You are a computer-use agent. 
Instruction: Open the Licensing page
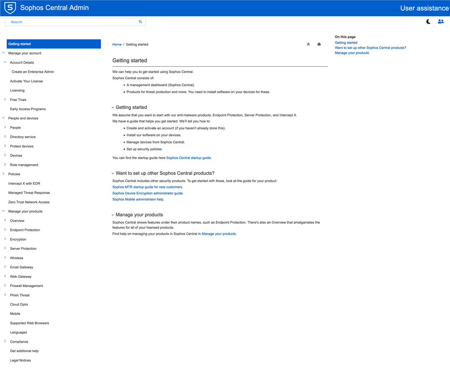[x=17, y=90]
